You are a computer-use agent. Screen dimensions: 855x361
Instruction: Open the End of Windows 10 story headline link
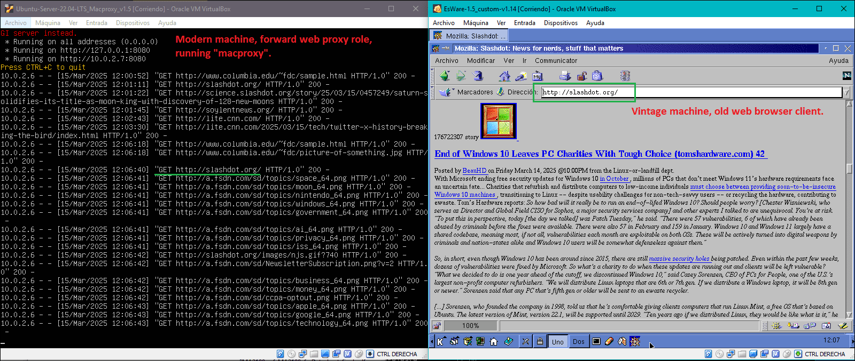pyautogui.click(x=600, y=154)
